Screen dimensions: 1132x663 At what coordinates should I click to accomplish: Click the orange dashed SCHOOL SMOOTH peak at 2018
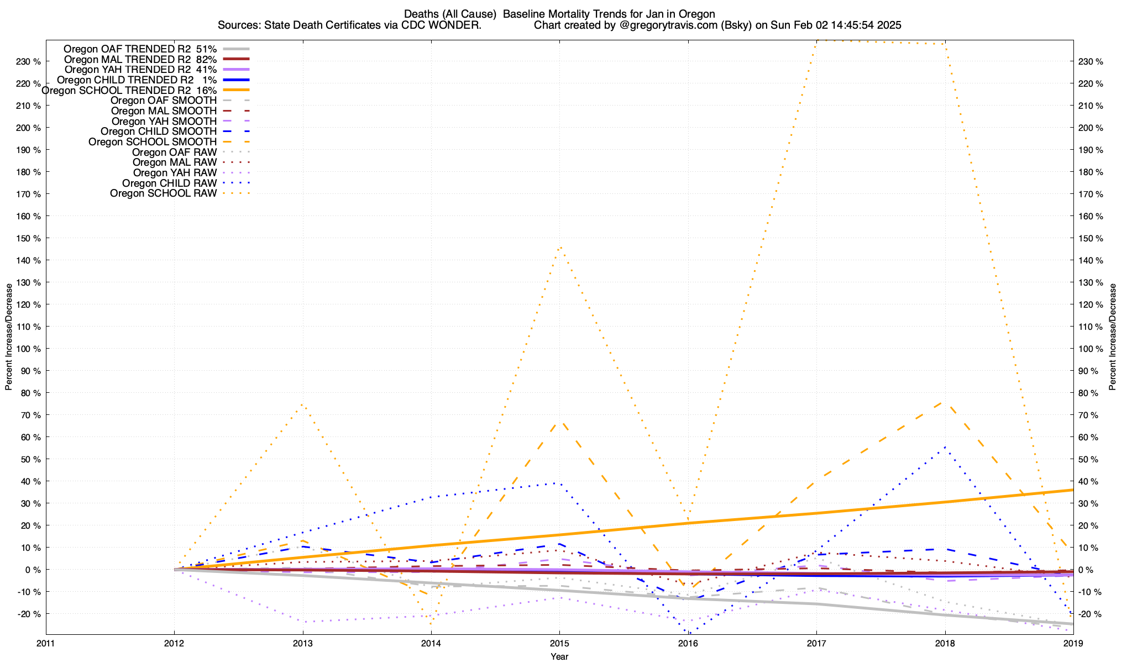[944, 403]
